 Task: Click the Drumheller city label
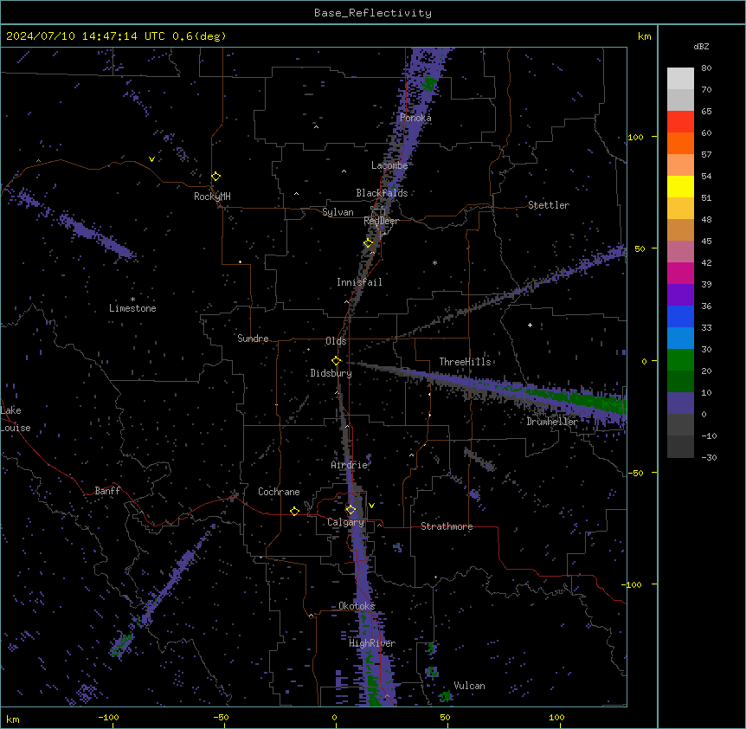tap(552, 422)
